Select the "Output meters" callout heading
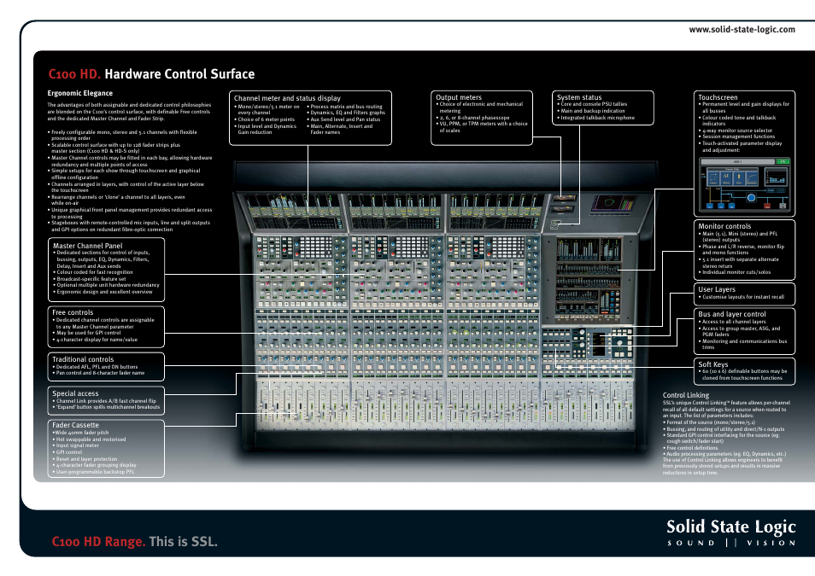This screenshot has height=576, width=815. coord(459,97)
